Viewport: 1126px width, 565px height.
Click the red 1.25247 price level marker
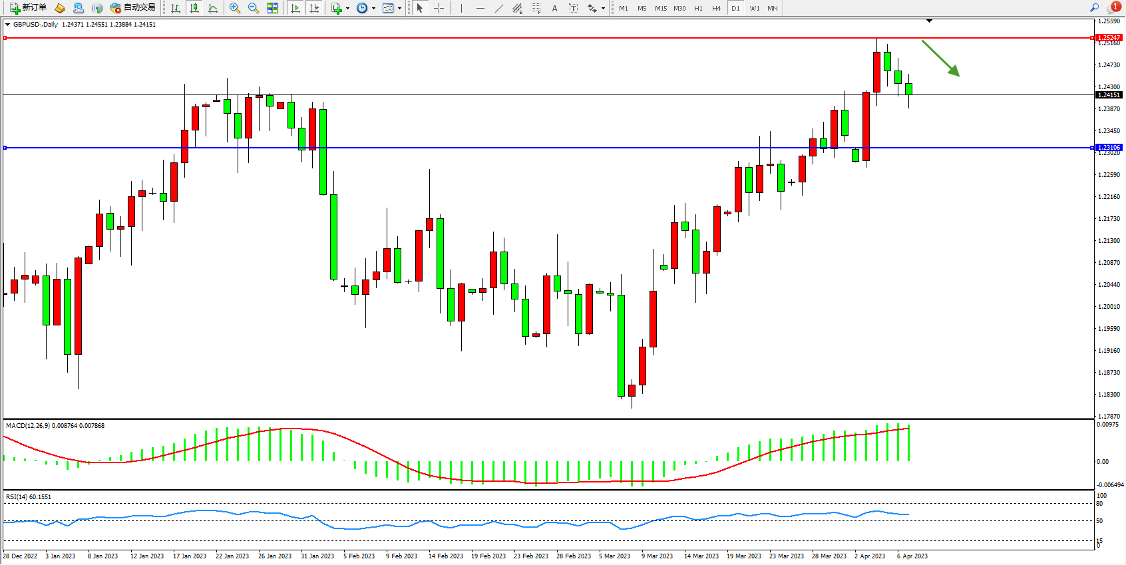pos(1109,38)
